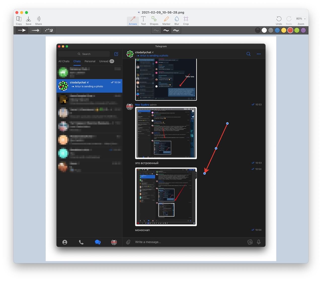Choose the bold solid arrow style
Viewport: 322px width, 281px height.
[22, 30]
